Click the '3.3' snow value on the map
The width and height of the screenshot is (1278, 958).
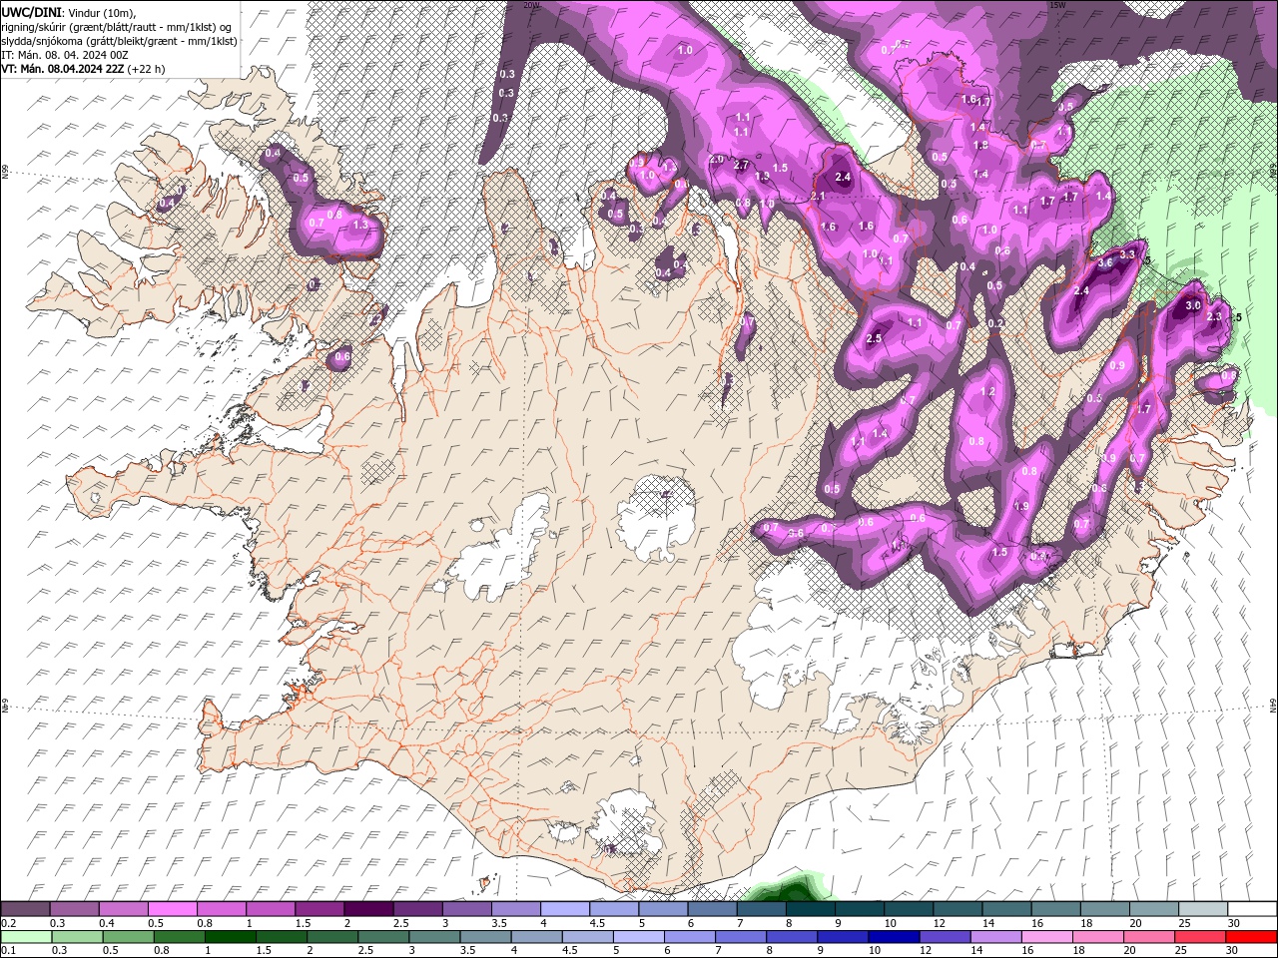1128,254
